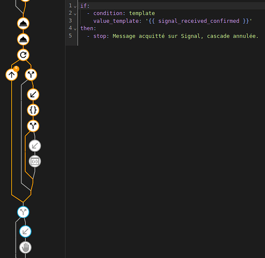
Task: Click 'condition: template' in the YAML
Action: point(124,13)
